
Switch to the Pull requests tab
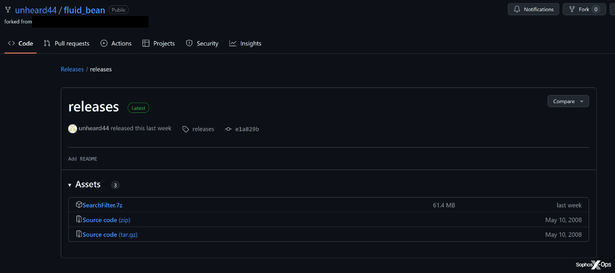(66, 43)
